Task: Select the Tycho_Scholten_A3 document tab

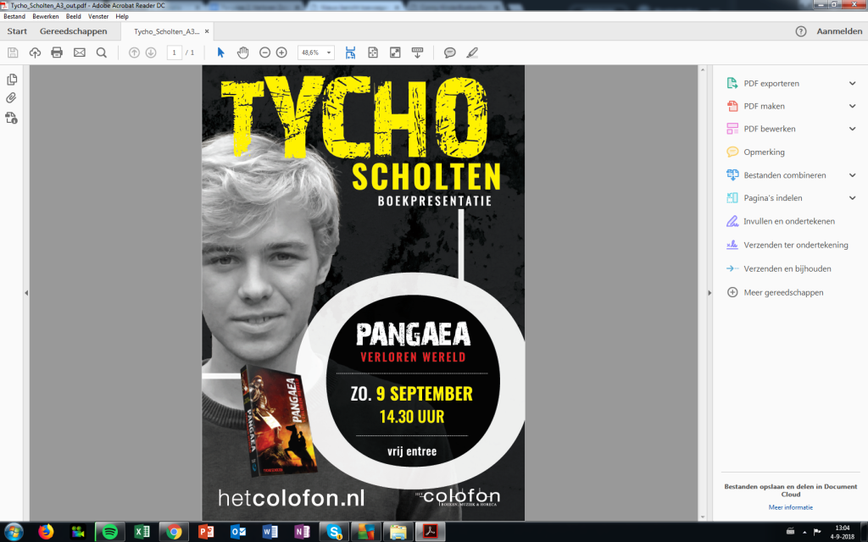Action: tap(167, 31)
